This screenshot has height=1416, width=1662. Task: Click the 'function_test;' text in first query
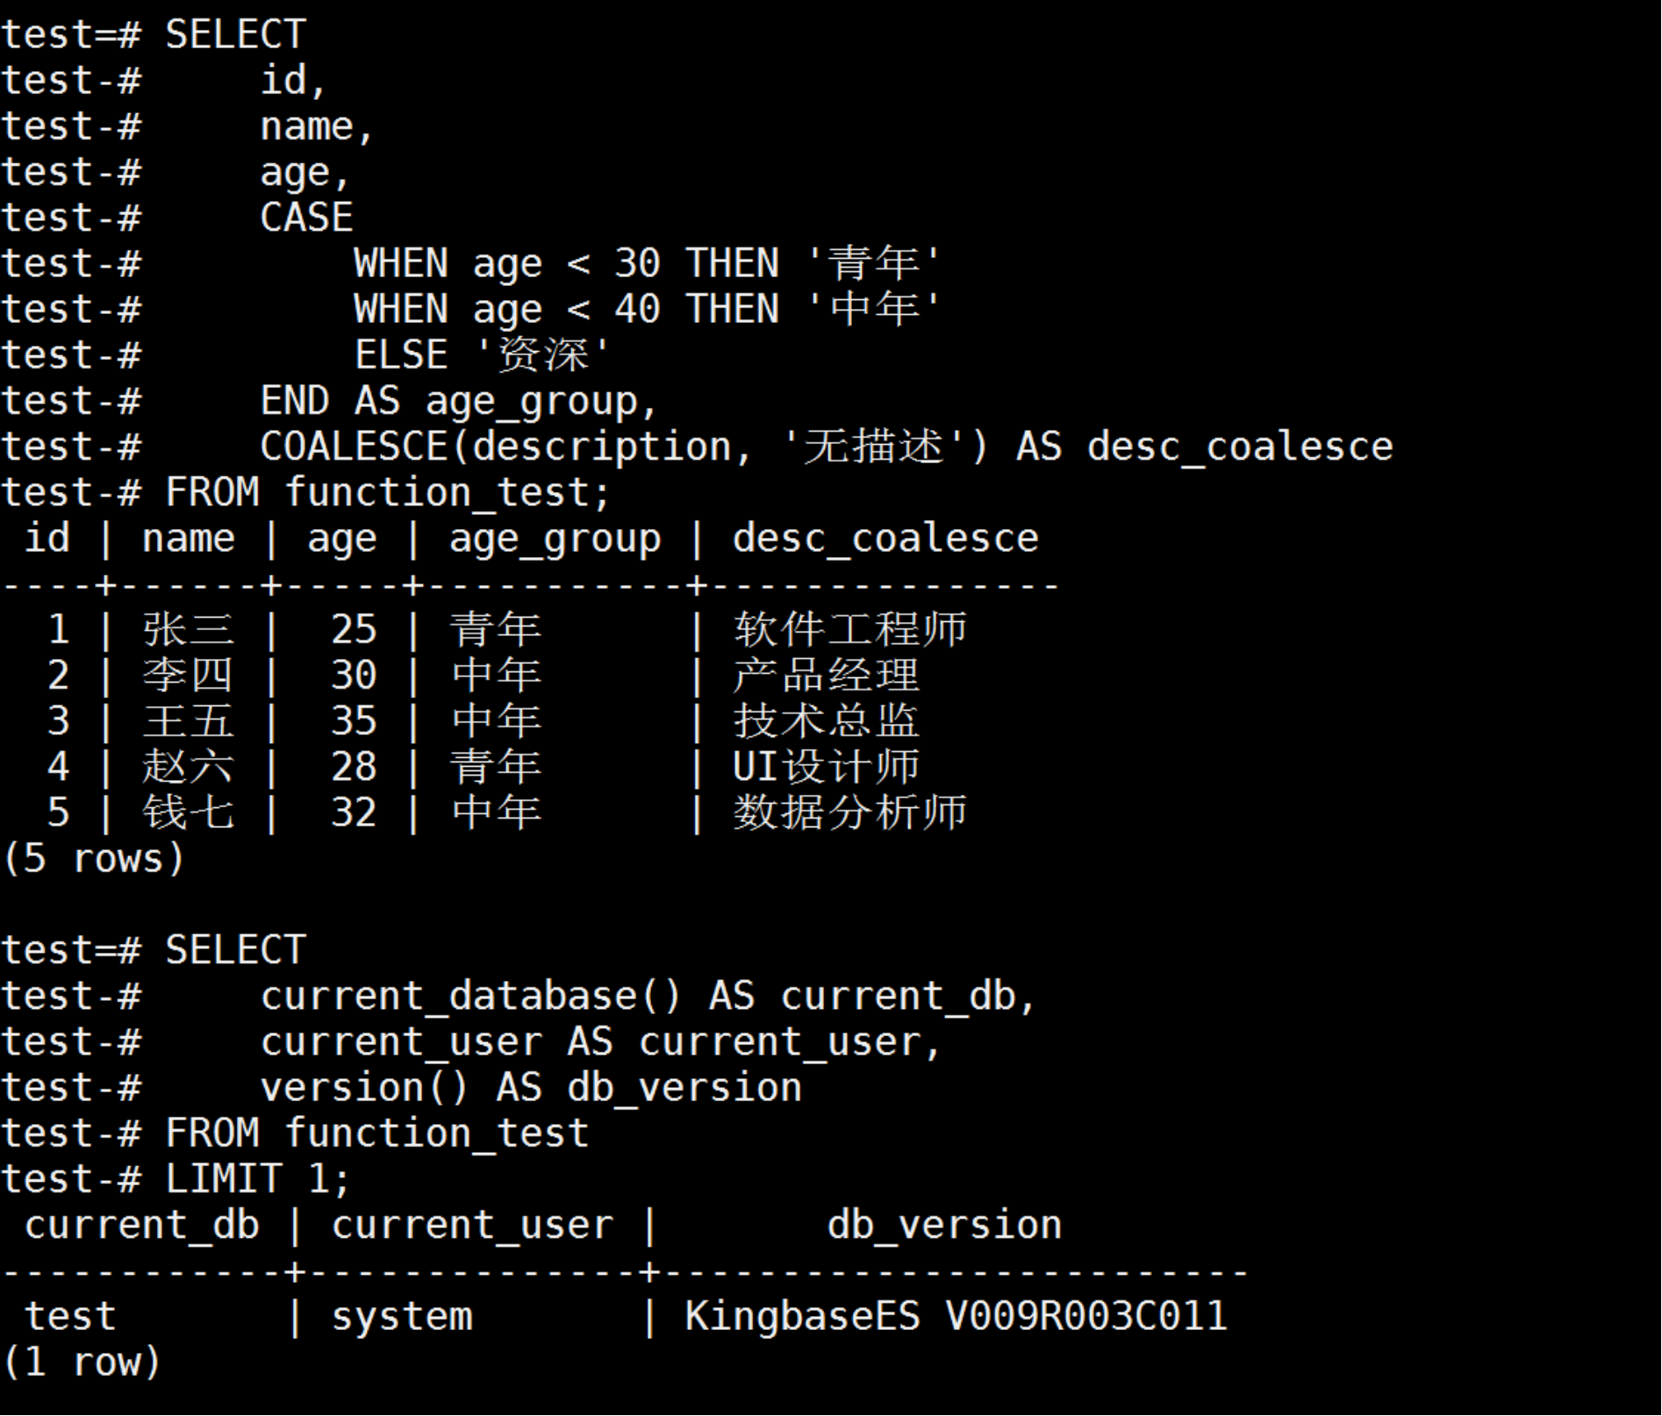coord(448,492)
